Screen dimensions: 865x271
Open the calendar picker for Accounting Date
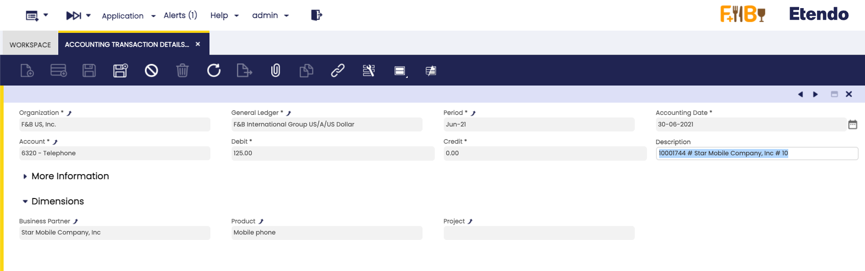click(852, 125)
